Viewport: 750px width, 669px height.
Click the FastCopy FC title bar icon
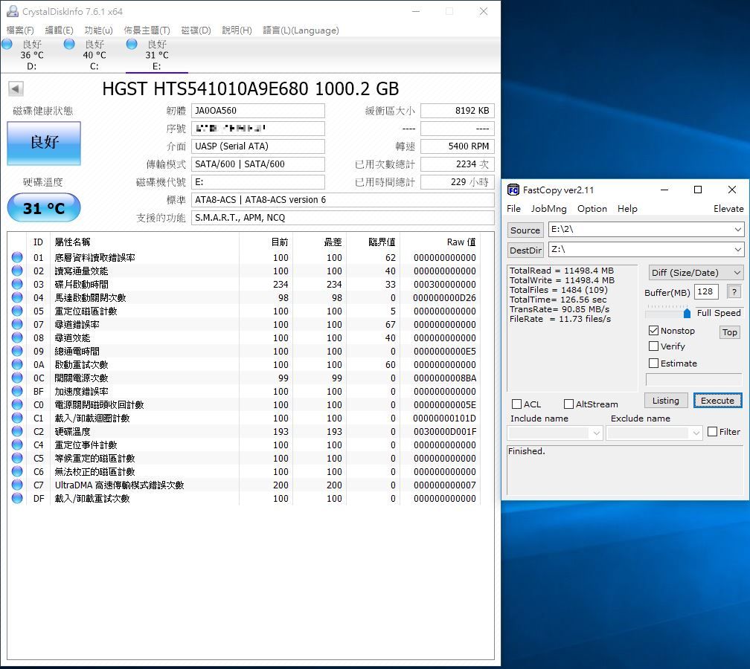513,190
